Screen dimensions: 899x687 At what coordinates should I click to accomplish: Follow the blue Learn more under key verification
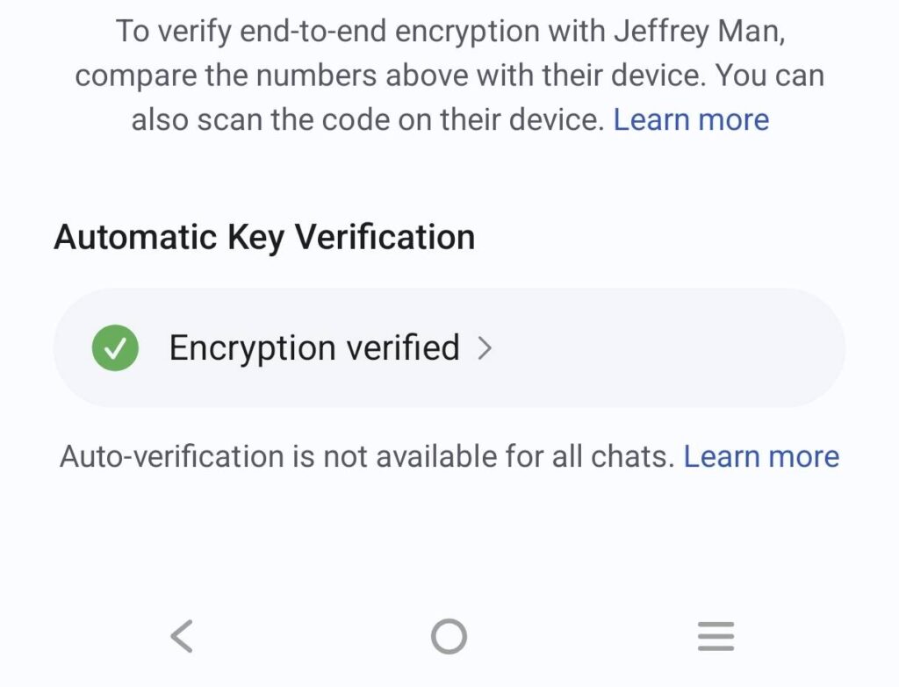coord(761,456)
